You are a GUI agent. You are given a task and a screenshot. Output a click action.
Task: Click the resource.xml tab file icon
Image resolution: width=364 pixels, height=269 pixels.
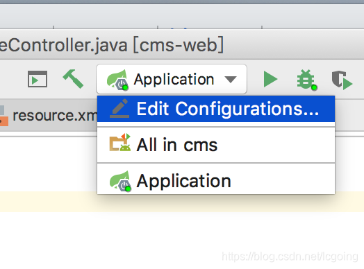(4, 116)
